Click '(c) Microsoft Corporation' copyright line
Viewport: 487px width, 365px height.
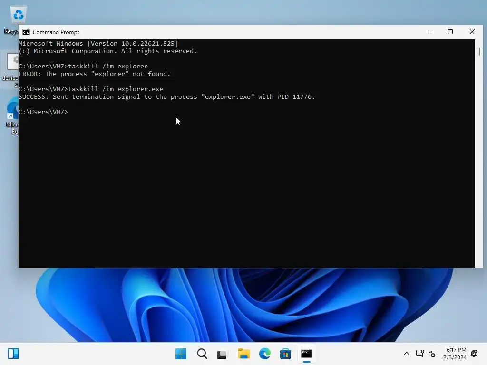tap(108, 51)
